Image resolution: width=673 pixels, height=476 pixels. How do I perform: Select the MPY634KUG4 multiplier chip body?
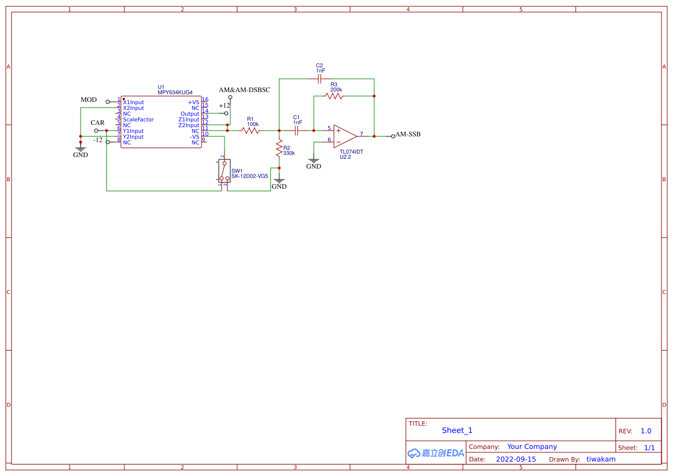[x=161, y=123]
